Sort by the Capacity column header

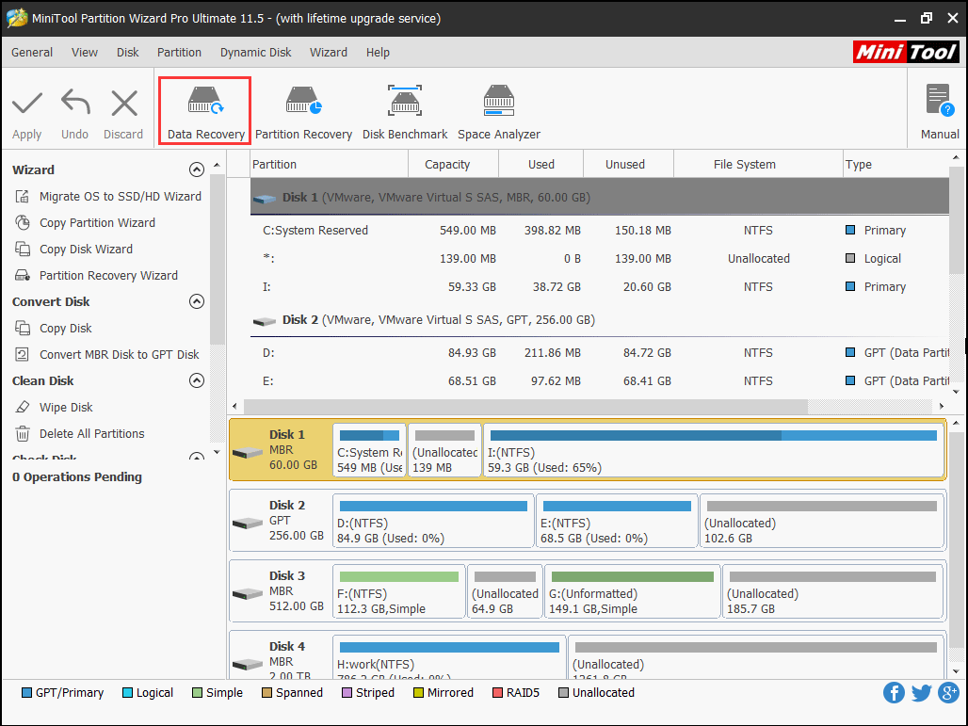coord(453,164)
